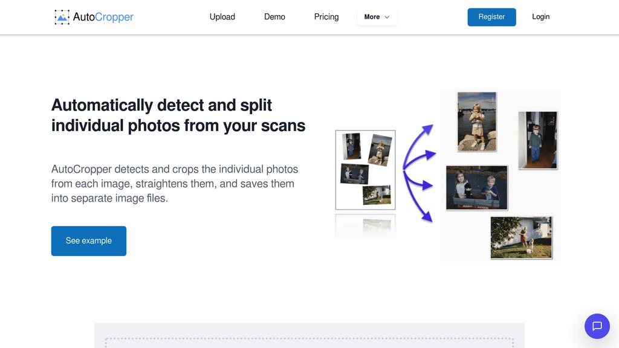Open the Pricing page
Viewport: 619px width, 348px height.
coord(326,17)
